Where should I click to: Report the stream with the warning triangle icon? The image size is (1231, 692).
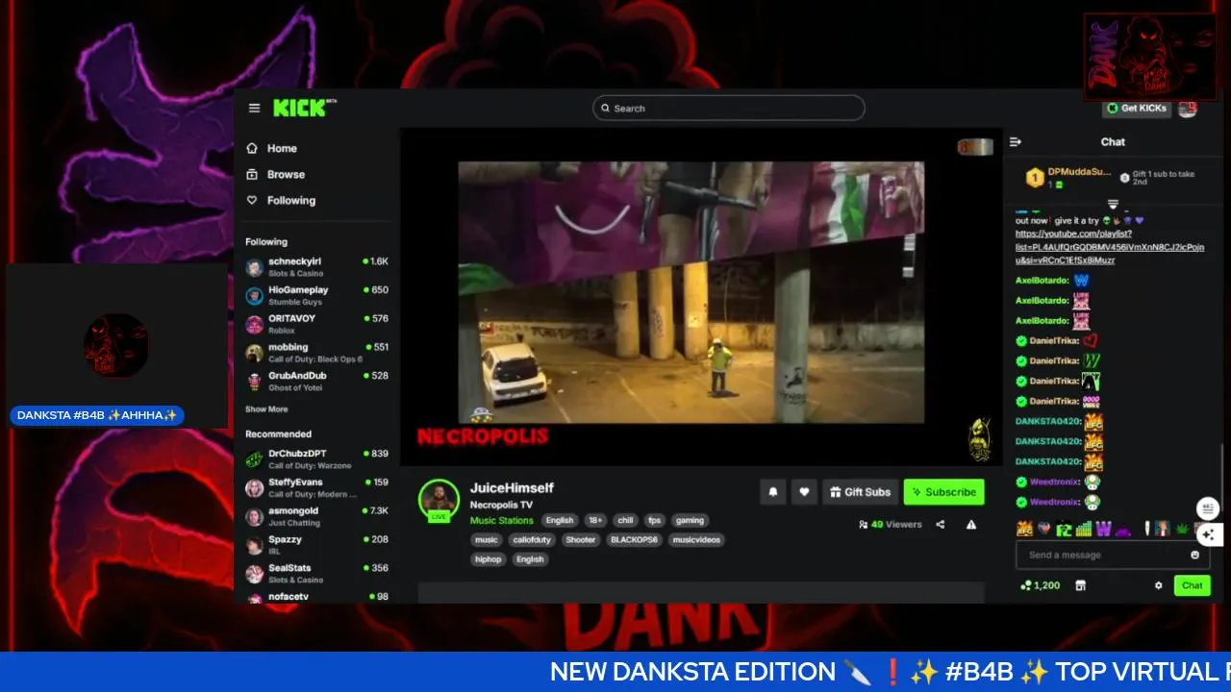pyautogui.click(x=971, y=525)
